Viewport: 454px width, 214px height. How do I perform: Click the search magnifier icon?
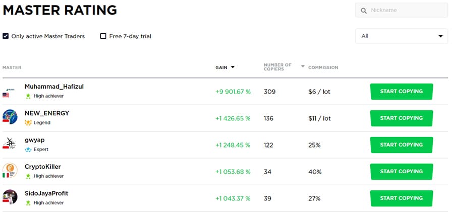pos(363,11)
